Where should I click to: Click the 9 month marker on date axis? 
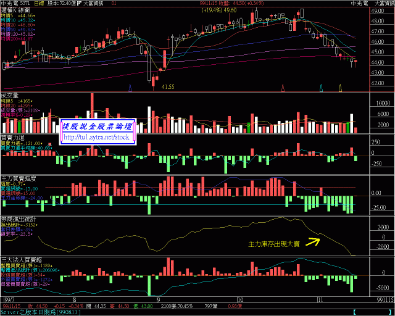point(158,300)
